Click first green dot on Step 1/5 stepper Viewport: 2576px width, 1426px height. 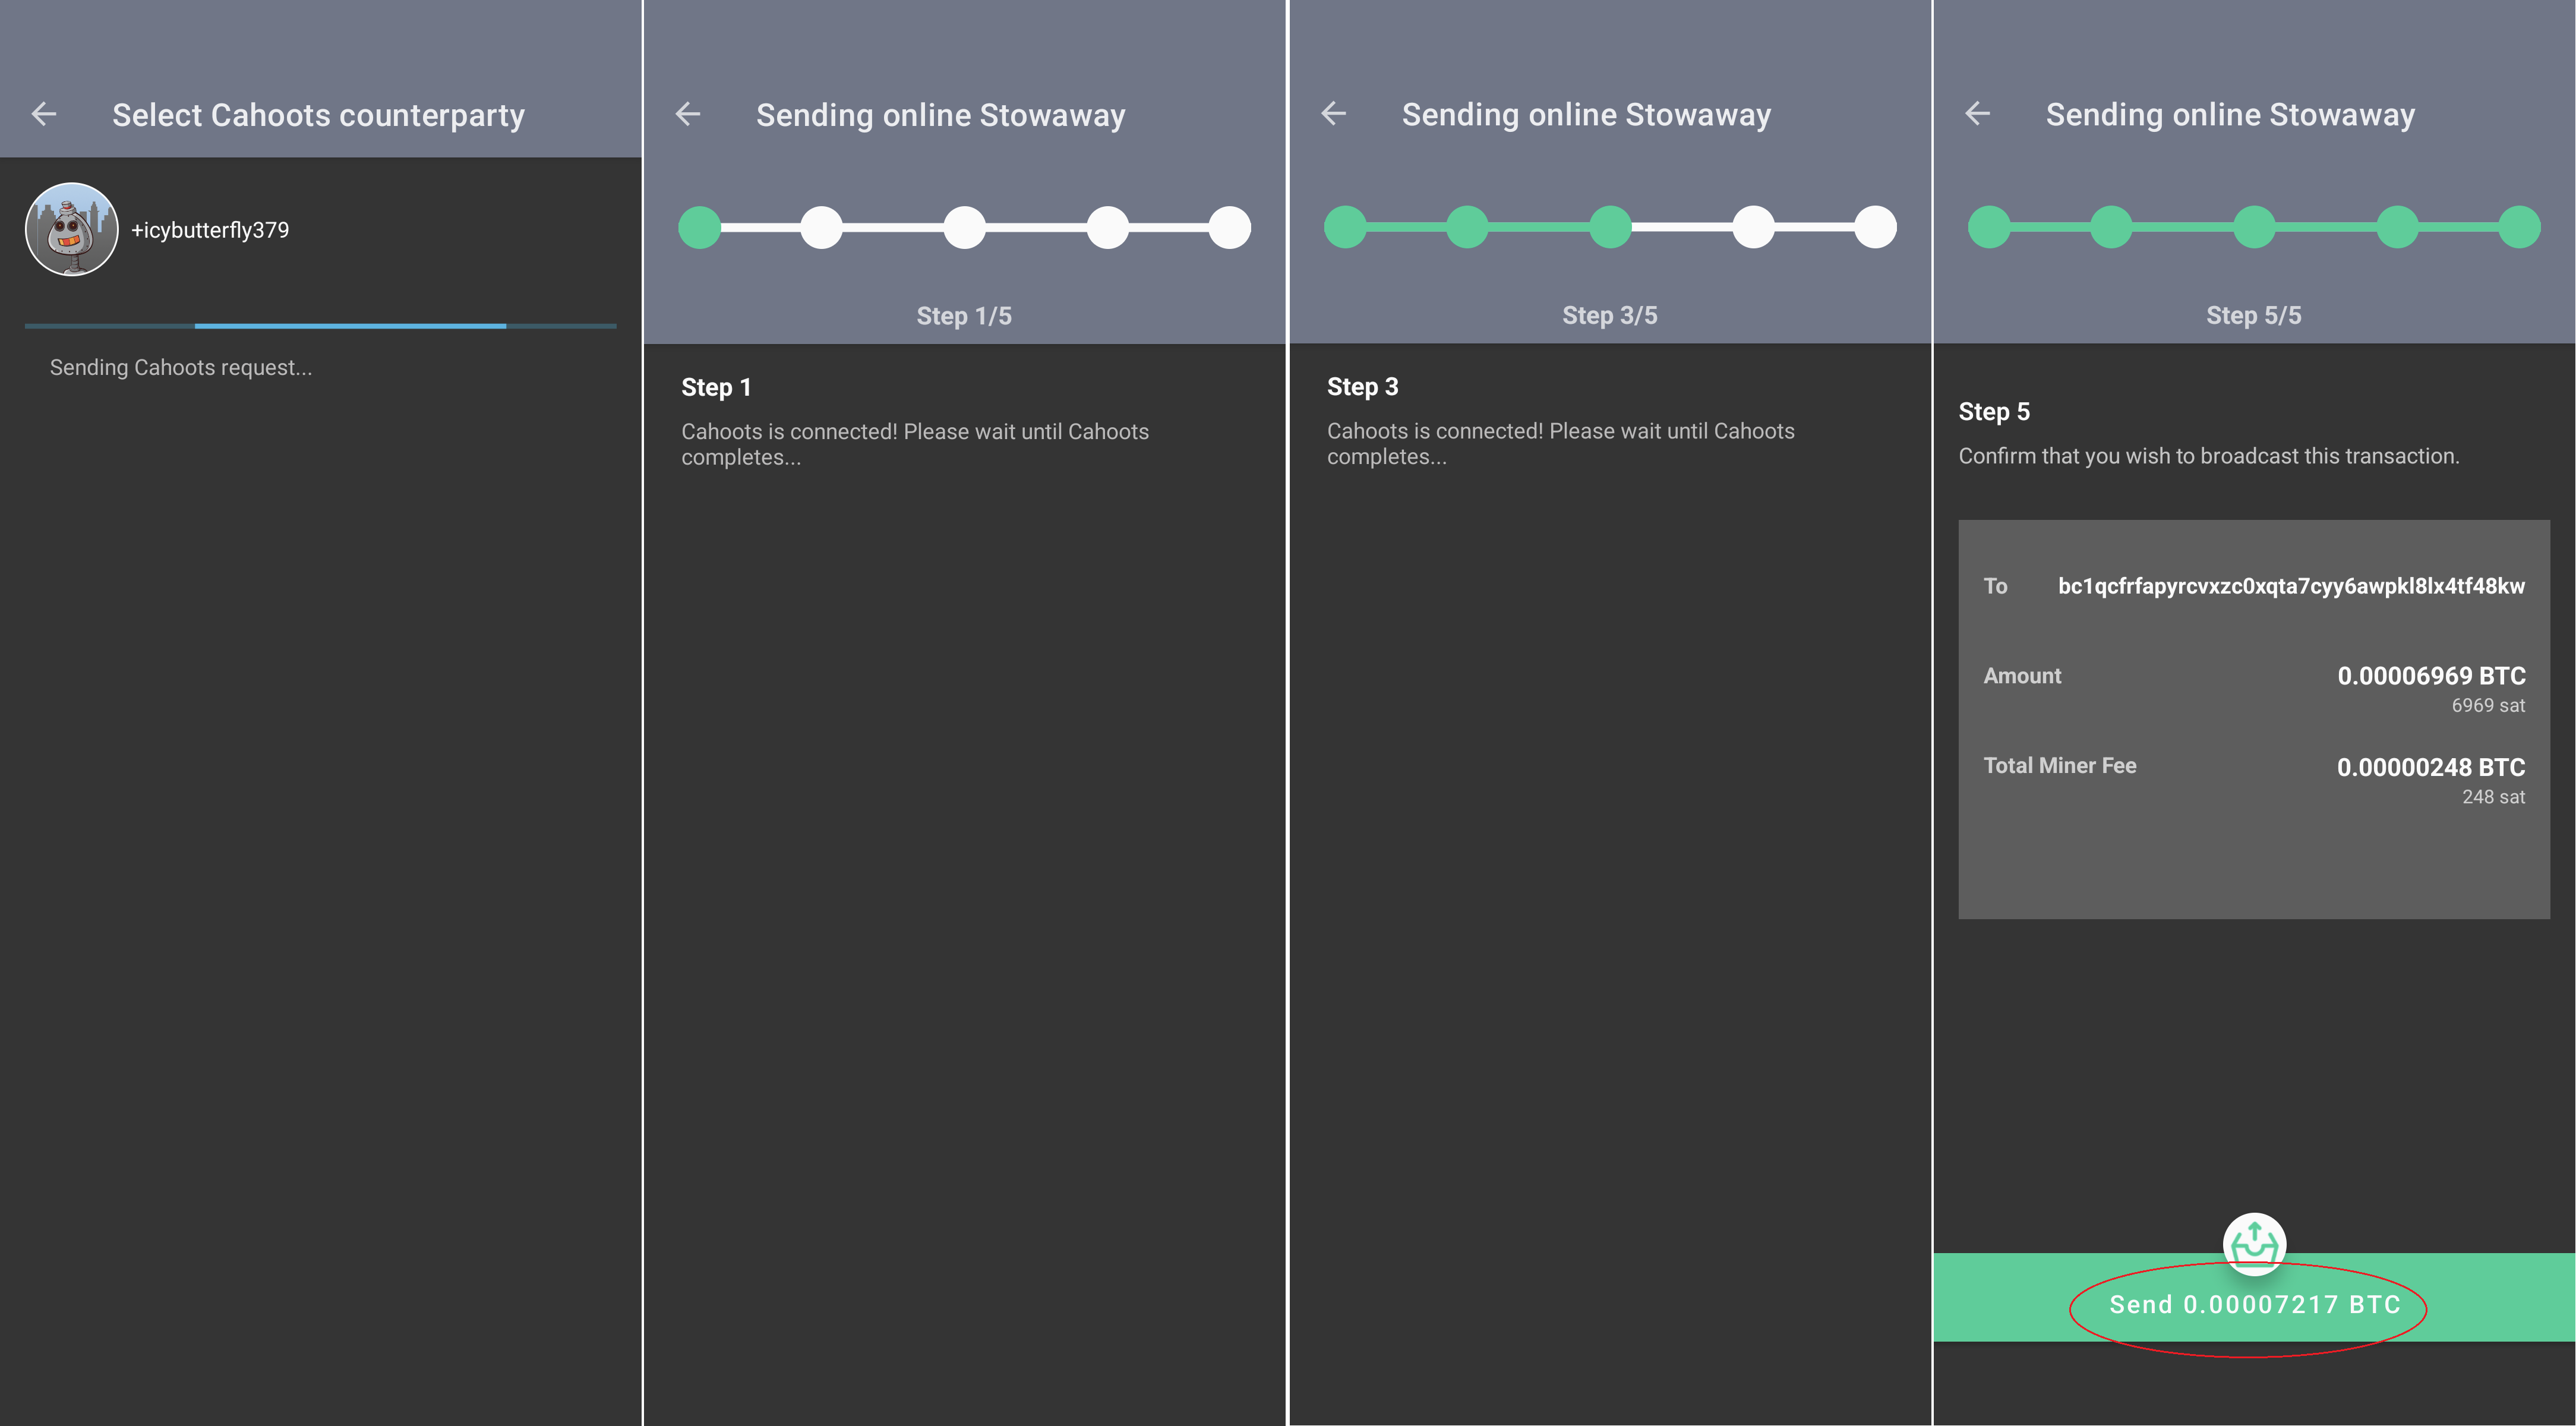[700, 227]
